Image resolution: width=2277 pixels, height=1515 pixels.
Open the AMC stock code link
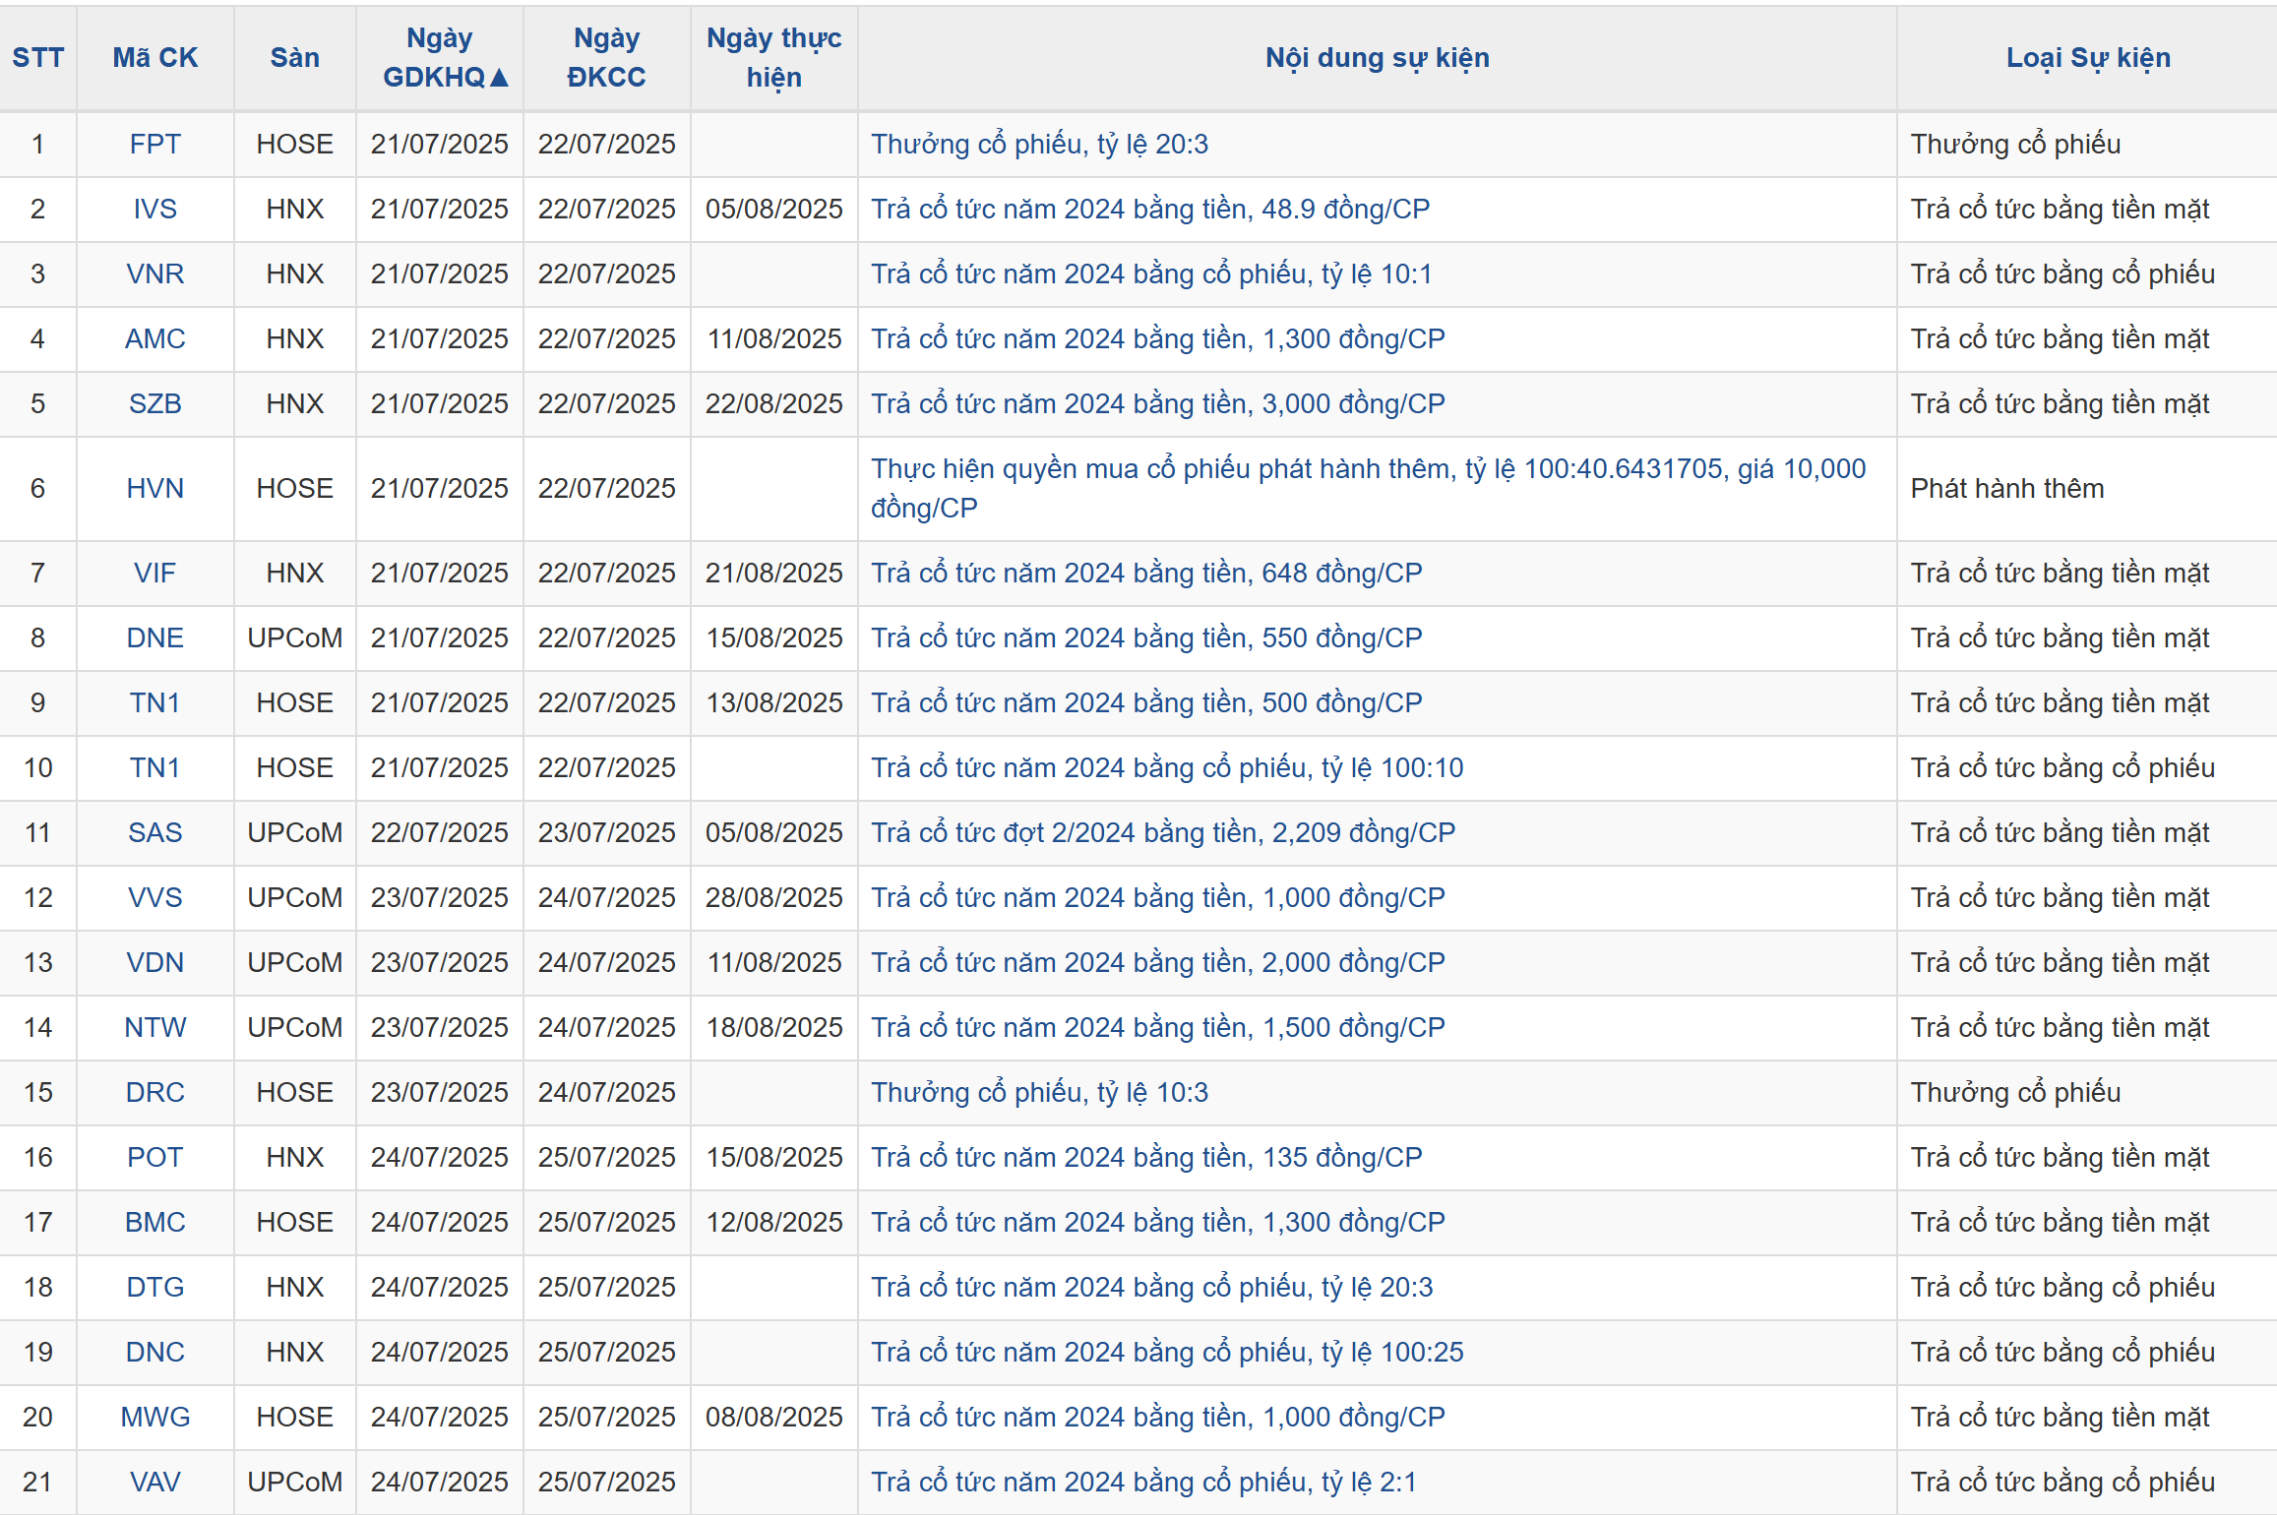(155, 338)
